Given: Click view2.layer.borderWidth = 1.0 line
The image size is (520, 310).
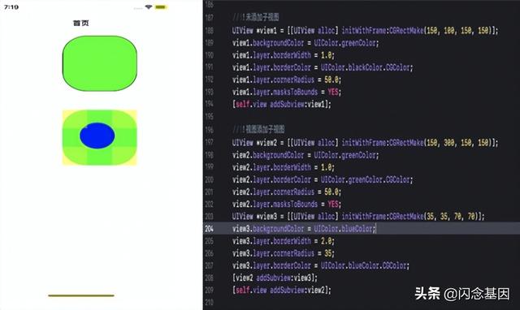Looking at the screenshot, I should (284, 167).
